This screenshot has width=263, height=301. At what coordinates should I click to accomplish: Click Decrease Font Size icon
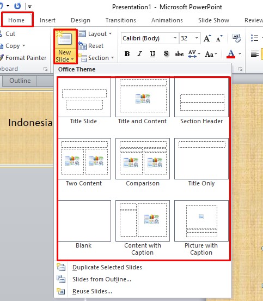coord(219,38)
